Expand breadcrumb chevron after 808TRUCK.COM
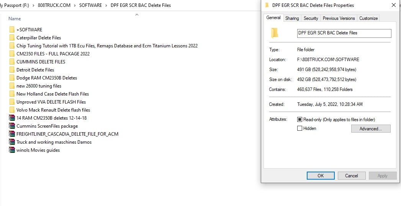This screenshot has height=206, width=401. coord(74,5)
